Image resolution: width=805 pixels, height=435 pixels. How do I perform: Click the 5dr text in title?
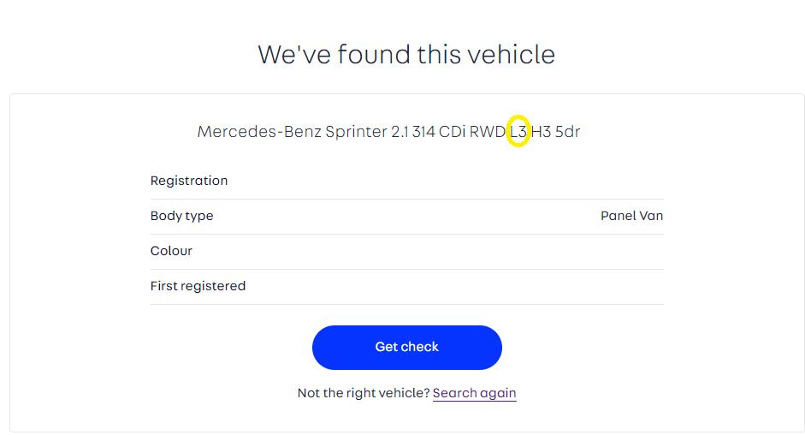(567, 132)
